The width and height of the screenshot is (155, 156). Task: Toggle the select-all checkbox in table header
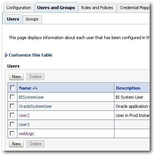(x=13, y=88)
